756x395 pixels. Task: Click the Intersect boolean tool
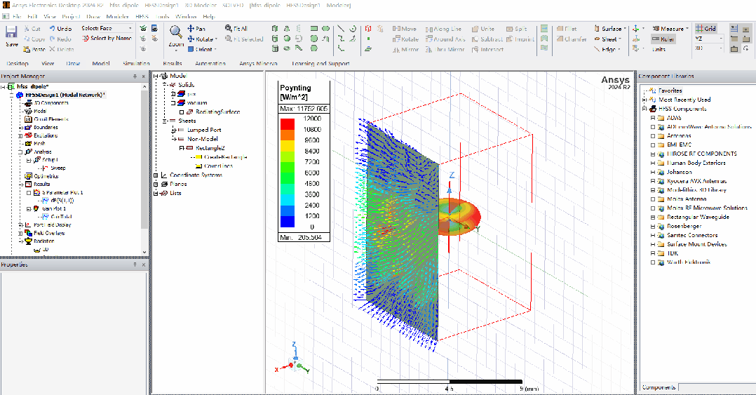point(487,49)
